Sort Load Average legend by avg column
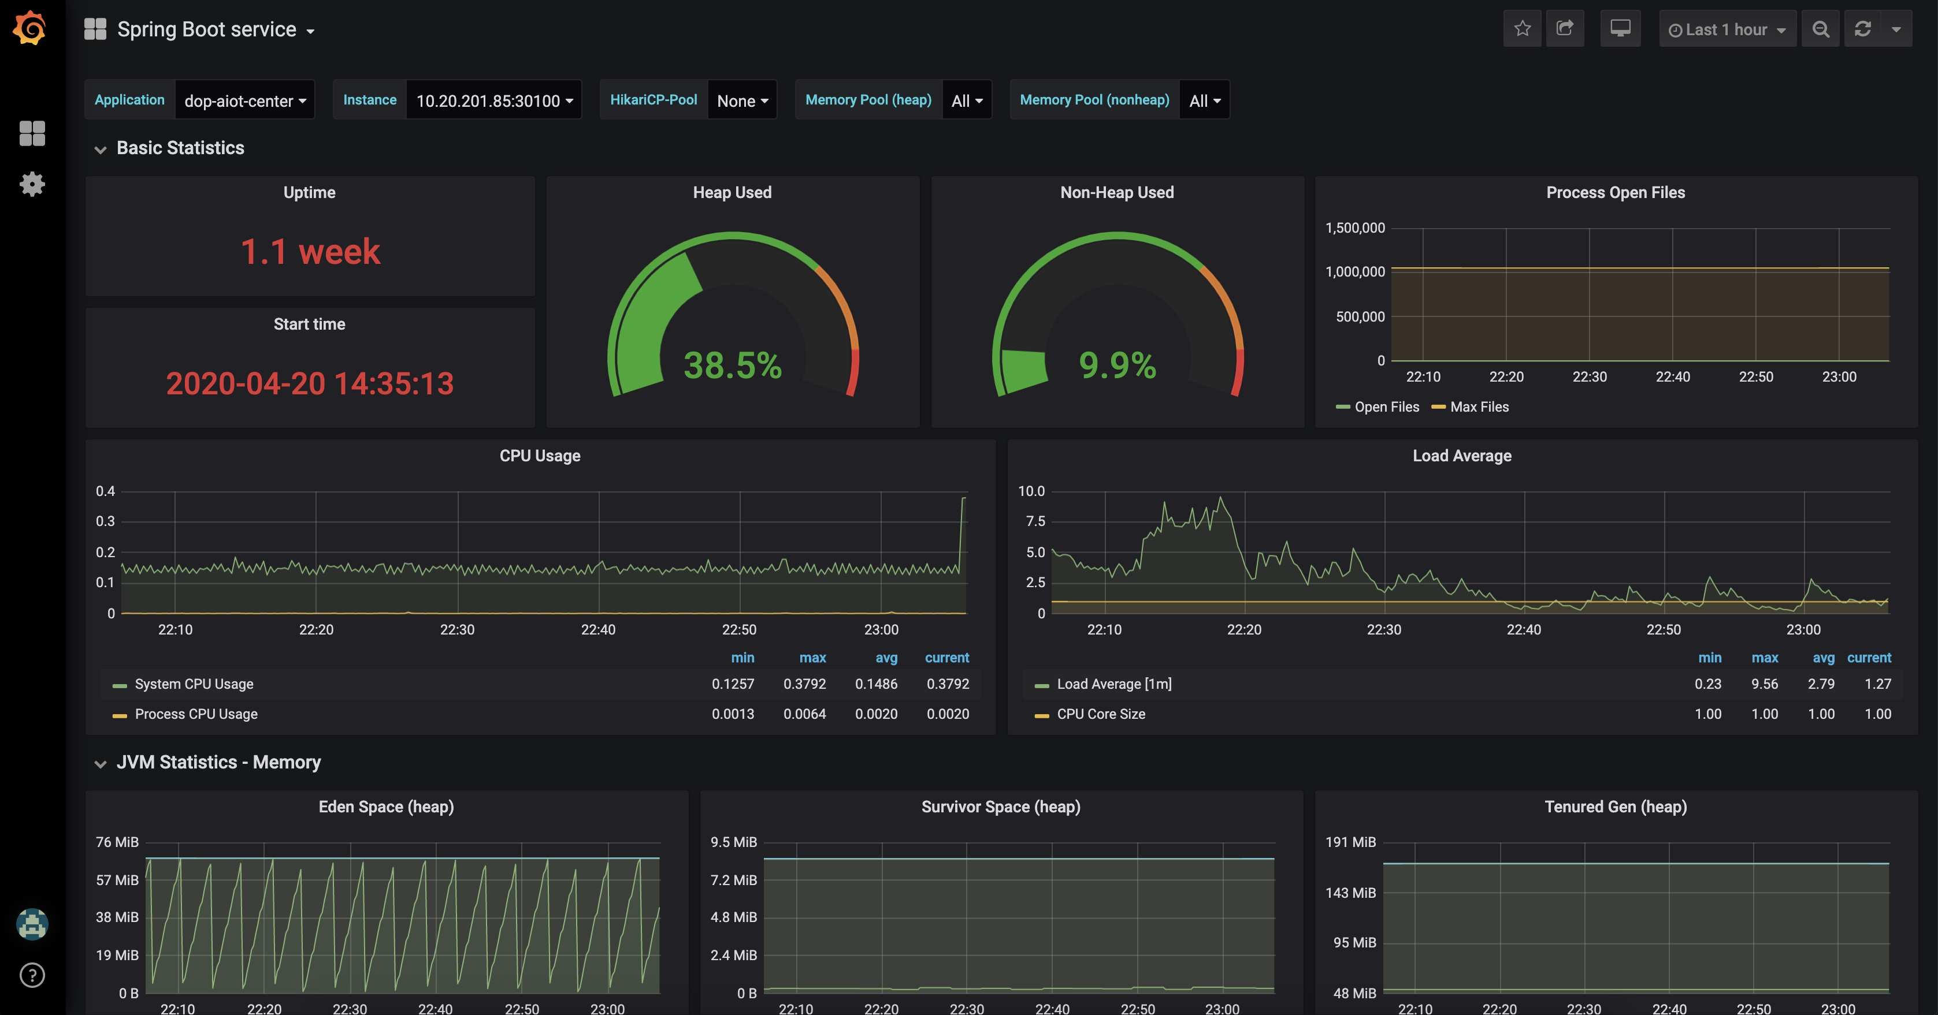 [1824, 658]
